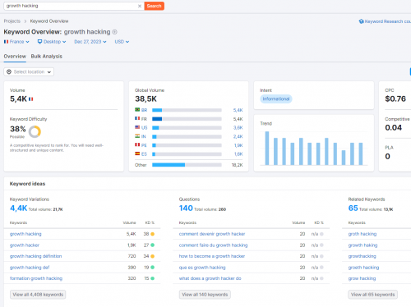Open the Keyword Research course link
This screenshot has height=307, width=411.
coord(385,21)
